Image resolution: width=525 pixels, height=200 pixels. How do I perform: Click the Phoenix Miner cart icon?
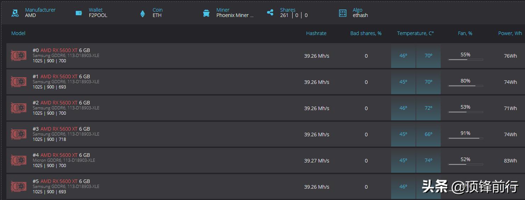click(x=206, y=13)
